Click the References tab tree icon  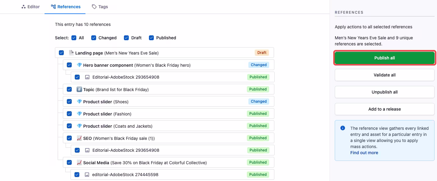53,7
